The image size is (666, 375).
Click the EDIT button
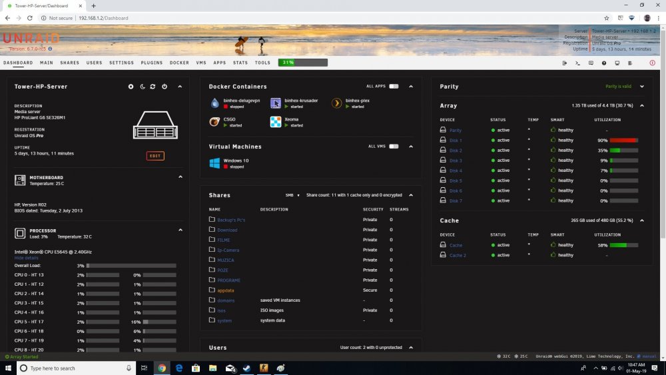pyautogui.click(x=155, y=156)
